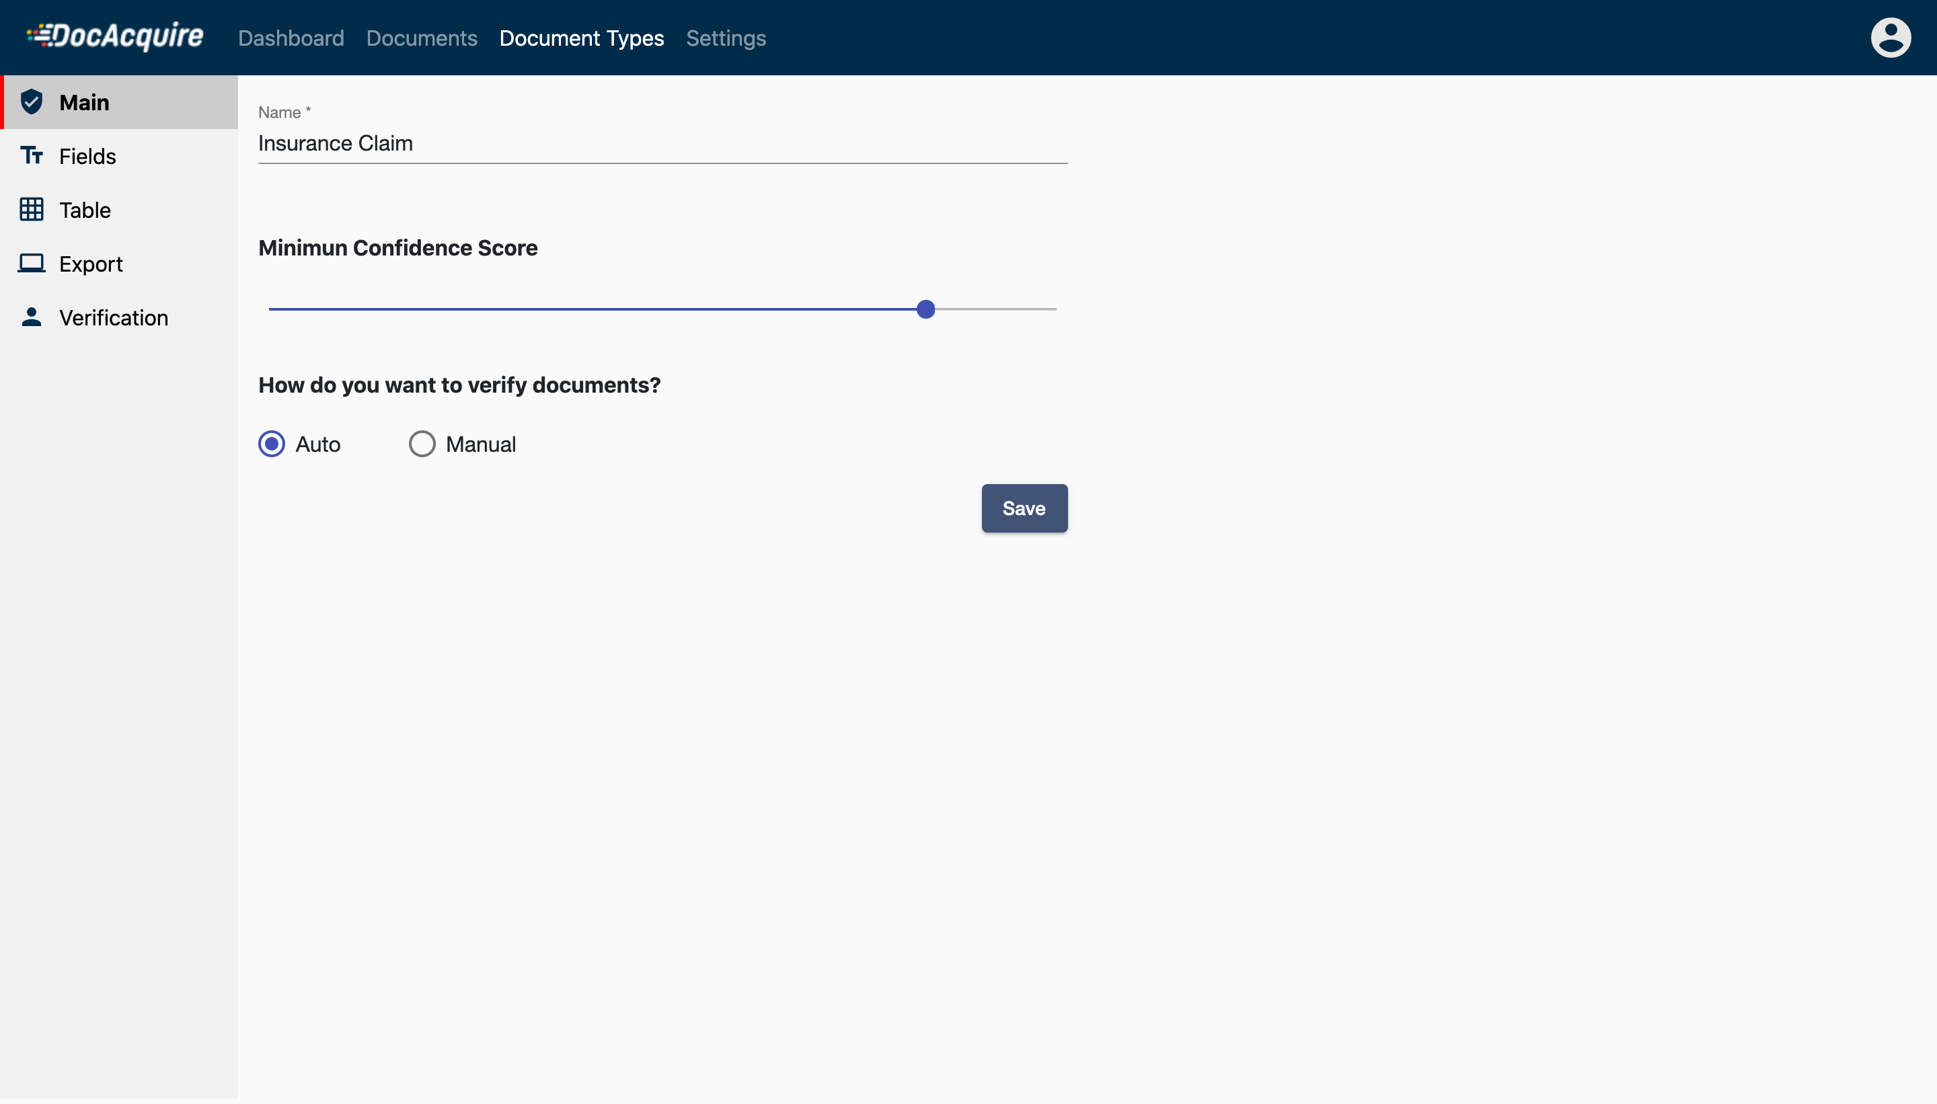The width and height of the screenshot is (1937, 1104).
Task: Open the Dashboard page
Action: (291, 38)
